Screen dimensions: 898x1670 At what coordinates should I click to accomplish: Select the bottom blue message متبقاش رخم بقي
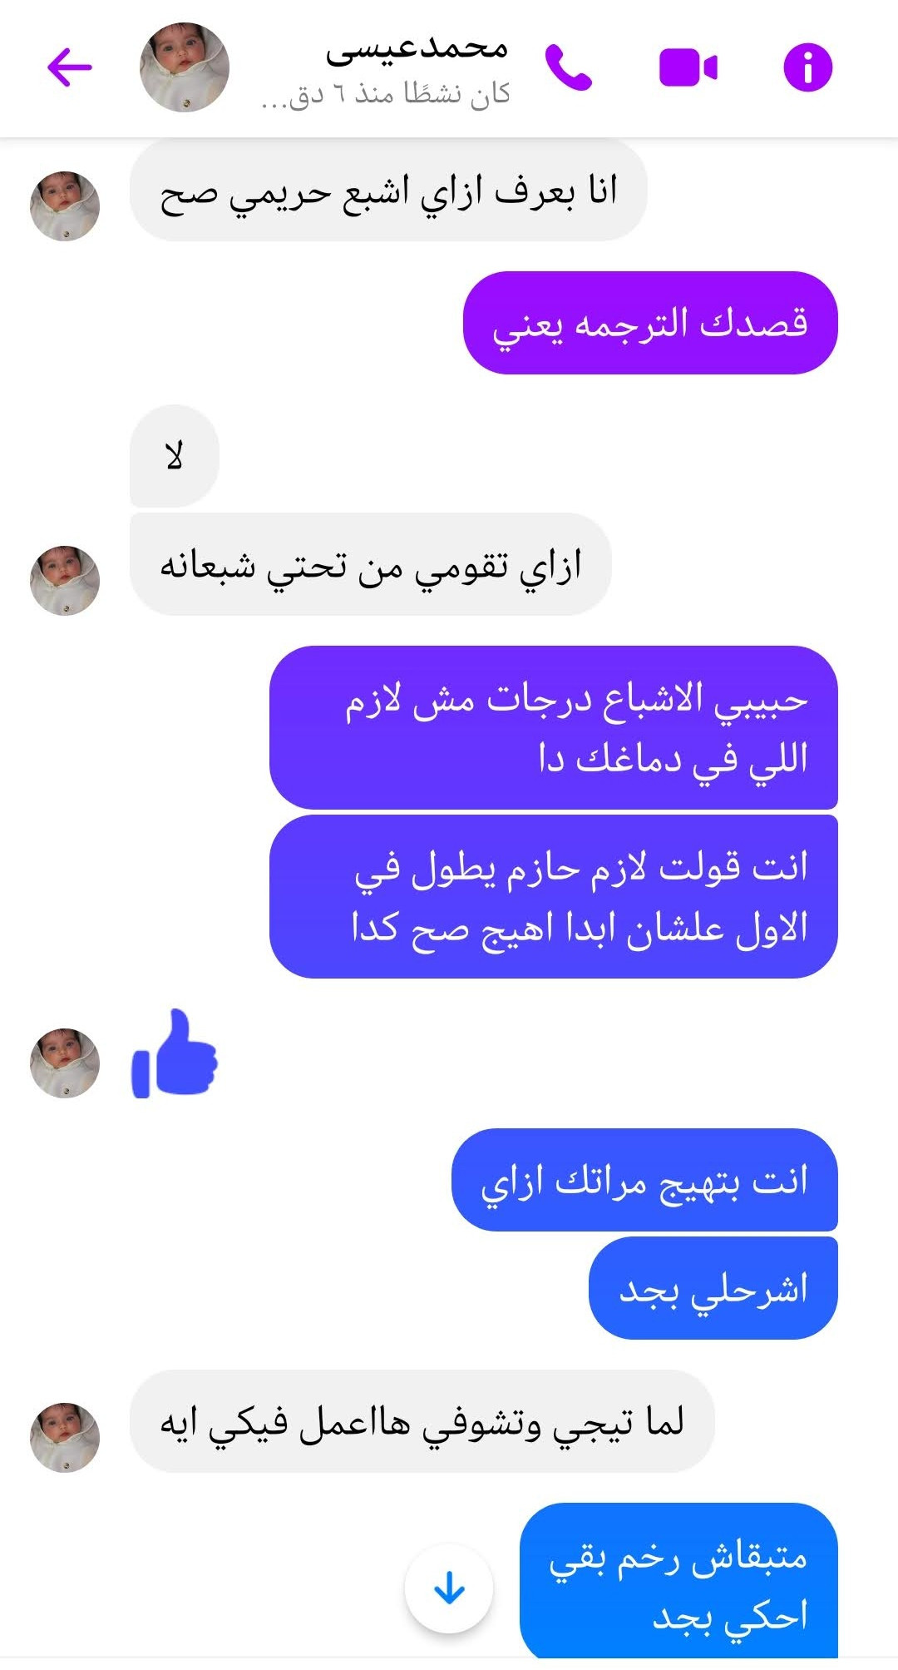[x=678, y=1581]
